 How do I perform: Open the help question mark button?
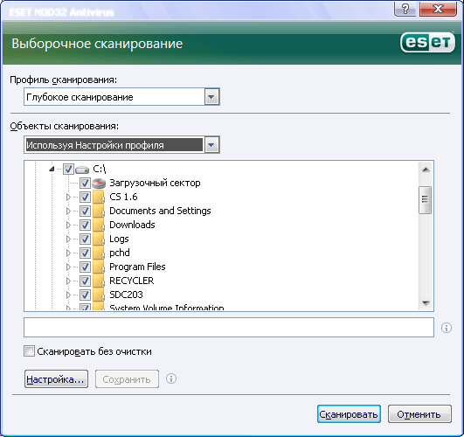click(x=405, y=9)
